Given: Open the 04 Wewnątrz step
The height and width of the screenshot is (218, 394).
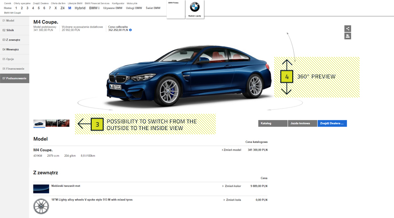Looking at the screenshot, I should [14, 50].
